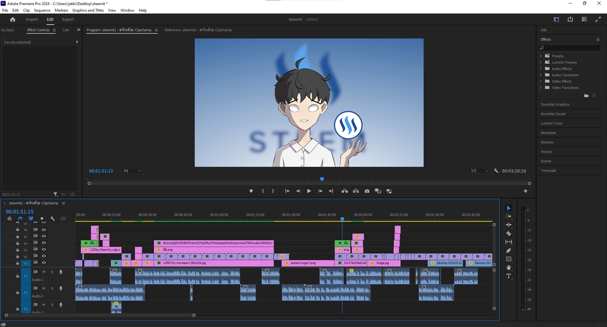Select the Type tool
Image resolution: width=607 pixels, height=327 pixels.
(x=508, y=276)
